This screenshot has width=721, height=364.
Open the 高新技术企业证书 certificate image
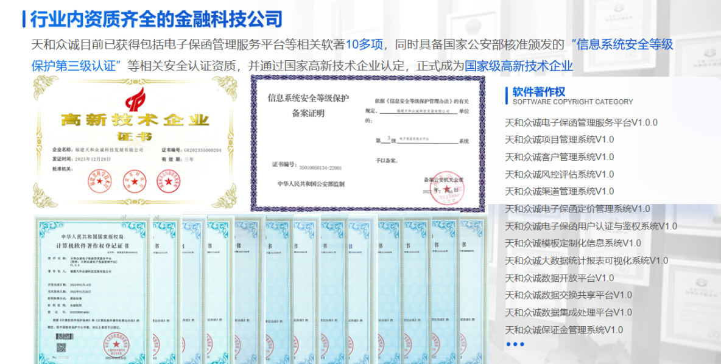pos(135,136)
